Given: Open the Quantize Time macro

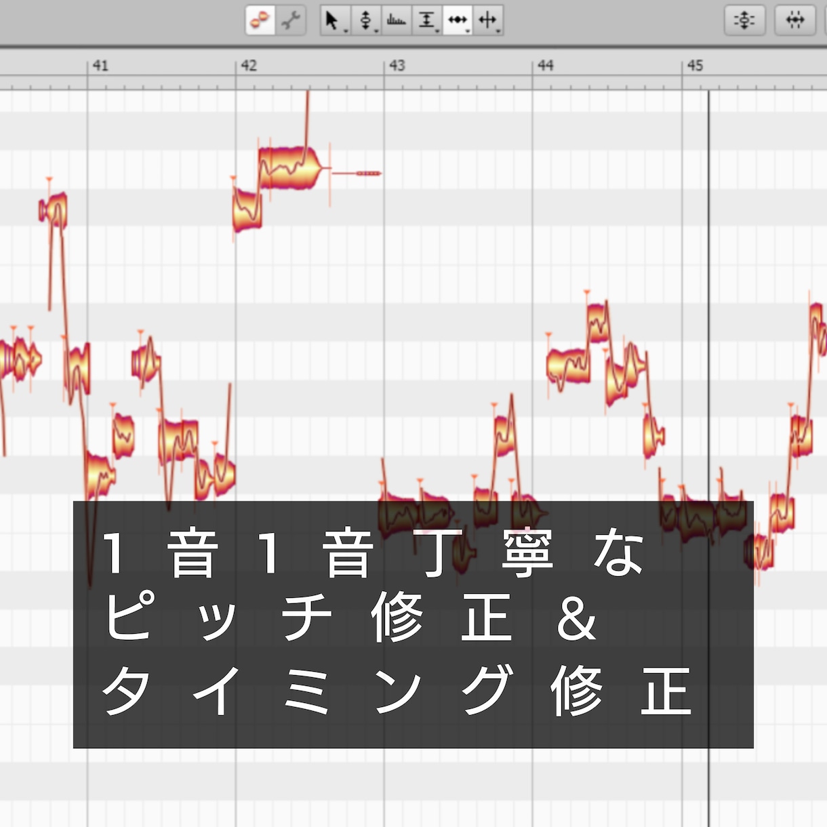Looking at the screenshot, I should 794,20.
